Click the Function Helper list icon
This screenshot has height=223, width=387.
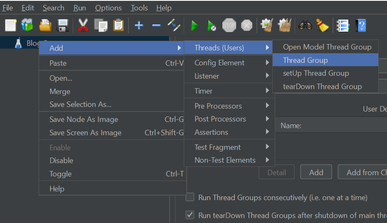[343, 25]
